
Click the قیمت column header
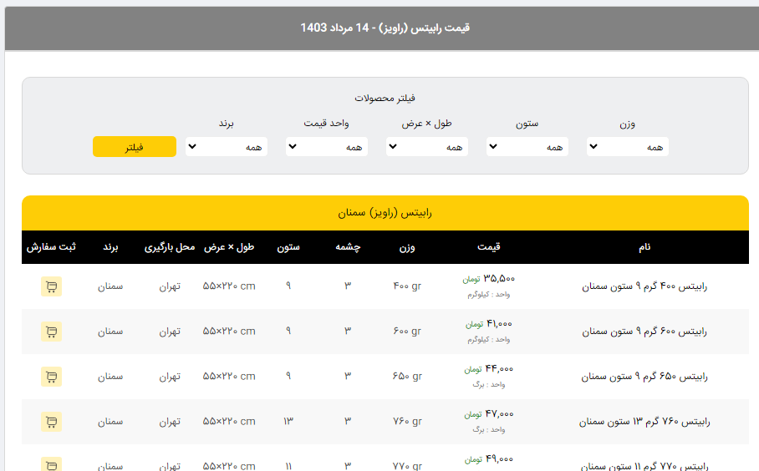pyautogui.click(x=488, y=247)
